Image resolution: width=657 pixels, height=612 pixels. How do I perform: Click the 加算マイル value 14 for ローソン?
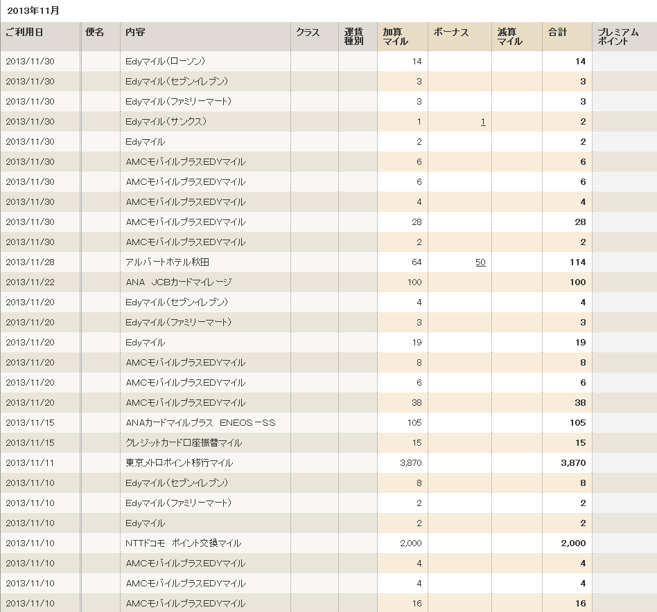pyautogui.click(x=417, y=62)
